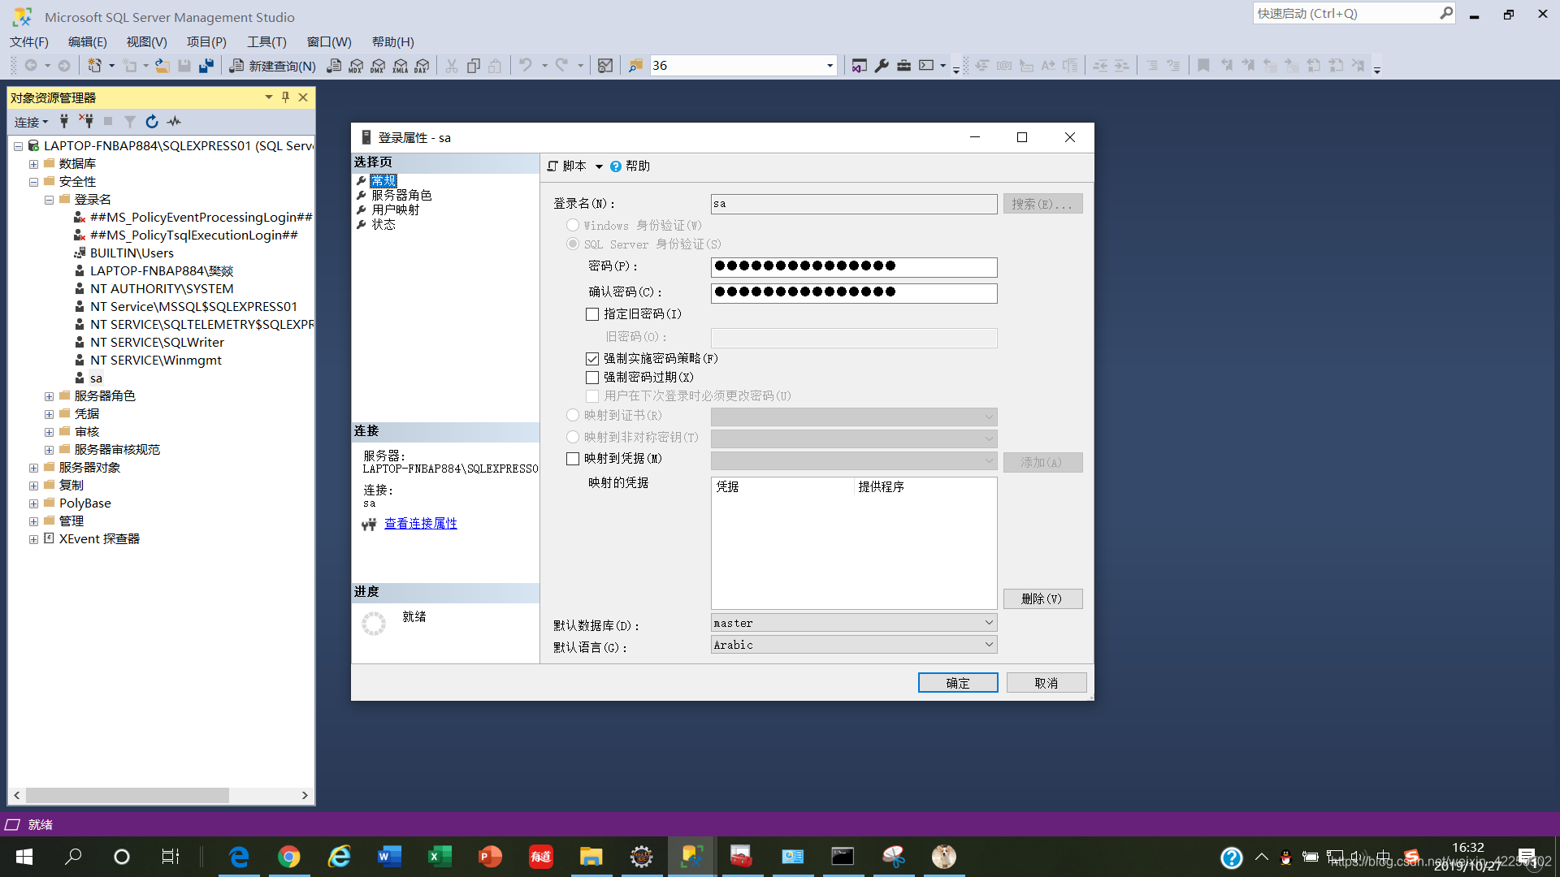The height and width of the screenshot is (877, 1560).
Task: Select the SQL Server 身份验证 radio button
Action: pyautogui.click(x=573, y=244)
